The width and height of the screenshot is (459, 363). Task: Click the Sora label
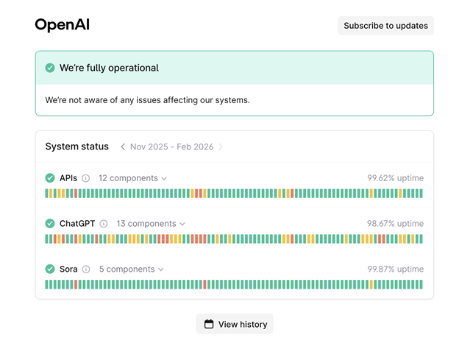click(x=68, y=269)
